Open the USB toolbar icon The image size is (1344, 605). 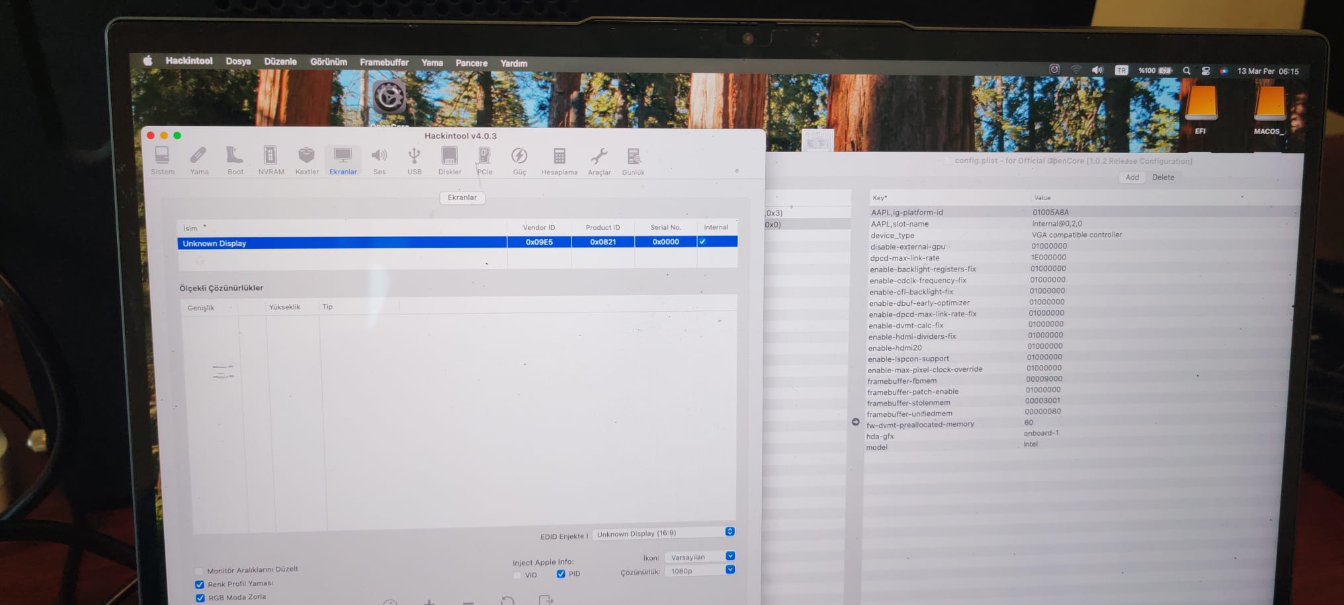[x=414, y=160]
